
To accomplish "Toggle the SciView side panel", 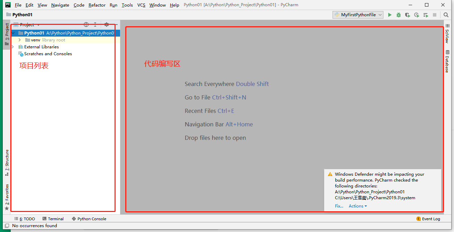I will tap(447, 33).
